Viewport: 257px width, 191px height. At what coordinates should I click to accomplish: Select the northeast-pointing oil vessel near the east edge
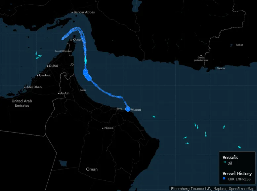pyautogui.click(x=224, y=127)
